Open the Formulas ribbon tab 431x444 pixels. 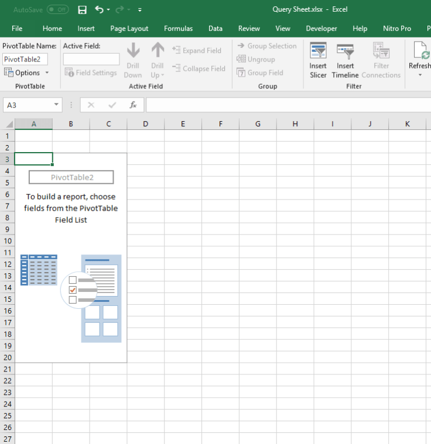click(178, 29)
